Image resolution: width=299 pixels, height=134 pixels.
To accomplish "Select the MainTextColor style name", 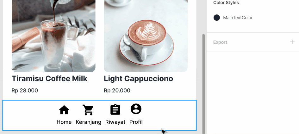I will (238, 18).
